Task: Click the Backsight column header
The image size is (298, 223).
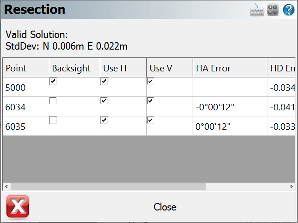Action: click(74, 68)
